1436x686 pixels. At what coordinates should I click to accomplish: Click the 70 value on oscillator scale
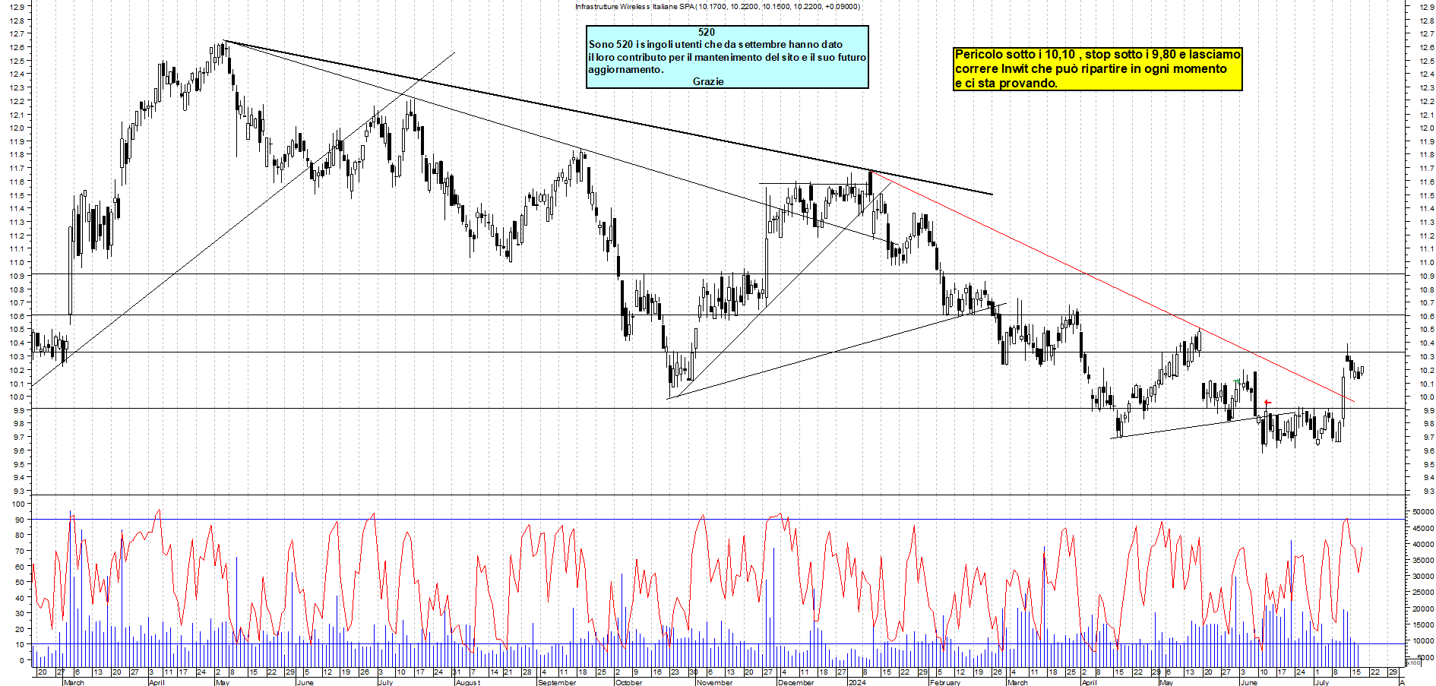click(x=20, y=551)
